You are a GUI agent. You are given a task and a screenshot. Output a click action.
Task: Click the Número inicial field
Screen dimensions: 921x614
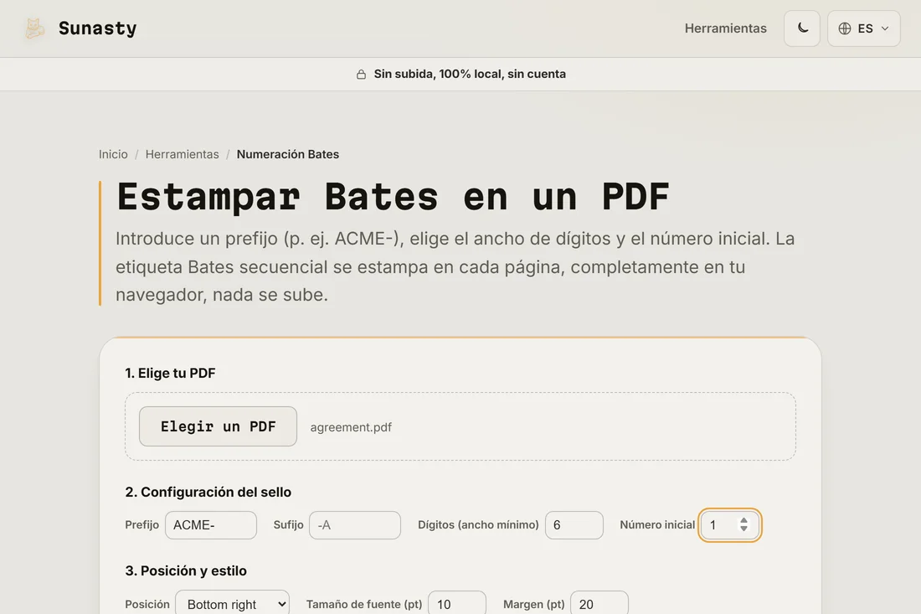pyautogui.click(x=729, y=524)
